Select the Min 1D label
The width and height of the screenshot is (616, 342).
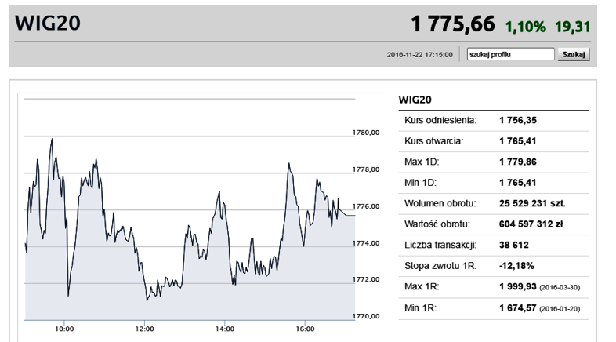(420, 183)
